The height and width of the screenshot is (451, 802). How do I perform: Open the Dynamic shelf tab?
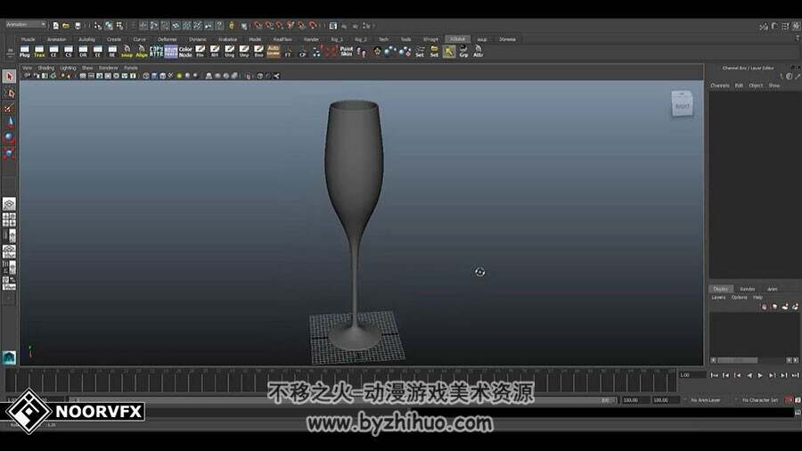[x=198, y=39]
